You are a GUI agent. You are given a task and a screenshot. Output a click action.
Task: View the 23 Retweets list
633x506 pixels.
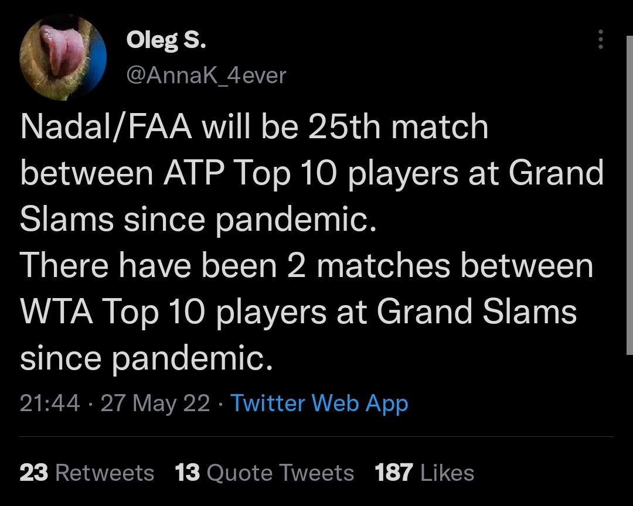[87, 473]
